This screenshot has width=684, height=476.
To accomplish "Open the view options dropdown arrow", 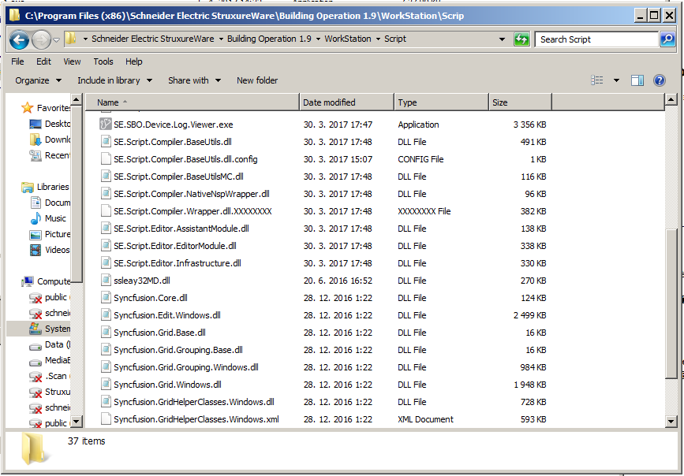I will [x=616, y=80].
